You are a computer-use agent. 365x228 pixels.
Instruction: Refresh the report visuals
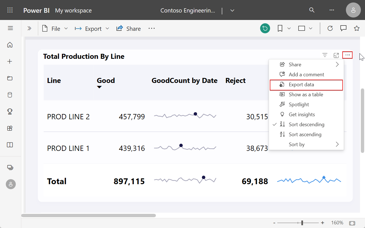pyautogui.click(x=330, y=29)
